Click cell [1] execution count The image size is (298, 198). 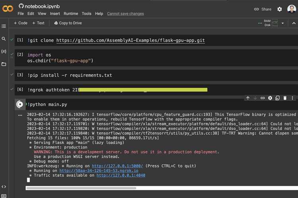tap(20, 40)
